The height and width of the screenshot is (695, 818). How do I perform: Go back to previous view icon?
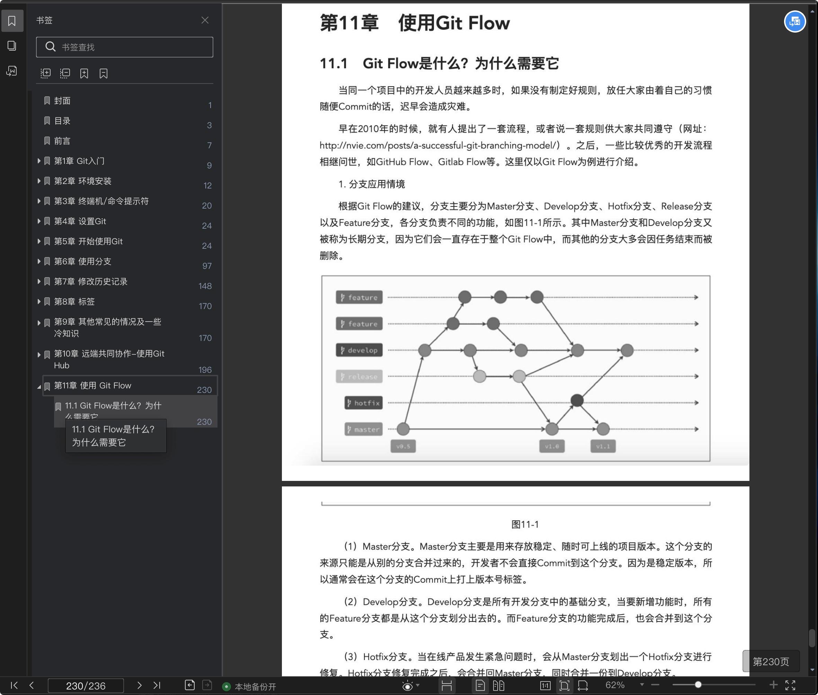[189, 686]
